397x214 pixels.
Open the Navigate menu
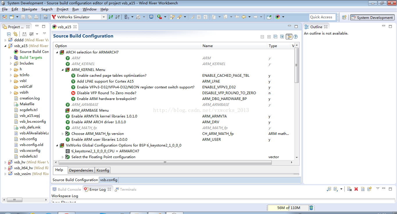click(30, 9)
